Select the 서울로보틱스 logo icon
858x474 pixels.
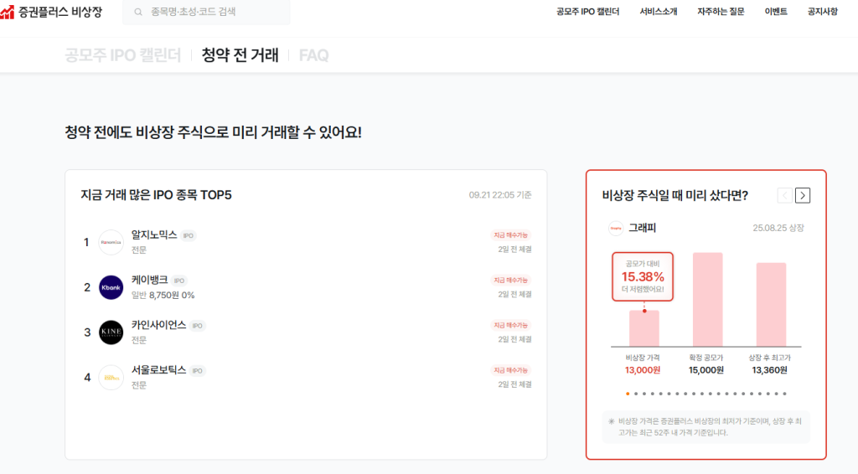click(x=111, y=378)
